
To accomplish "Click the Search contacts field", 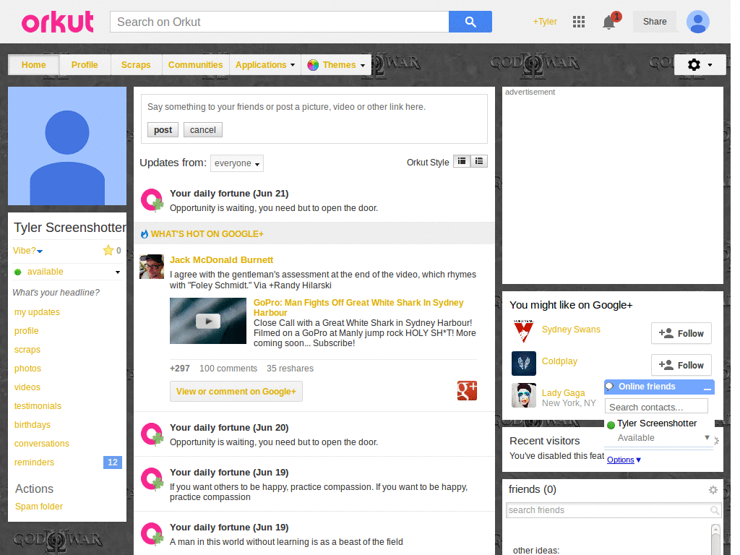I will click(x=656, y=407).
